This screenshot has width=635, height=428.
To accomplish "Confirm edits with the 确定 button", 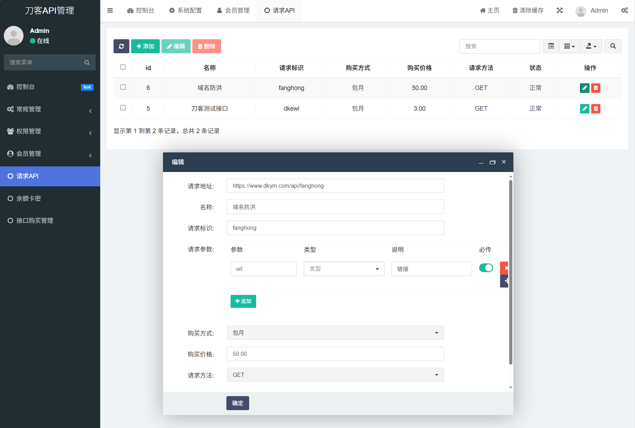I will click(x=237, y=403).
